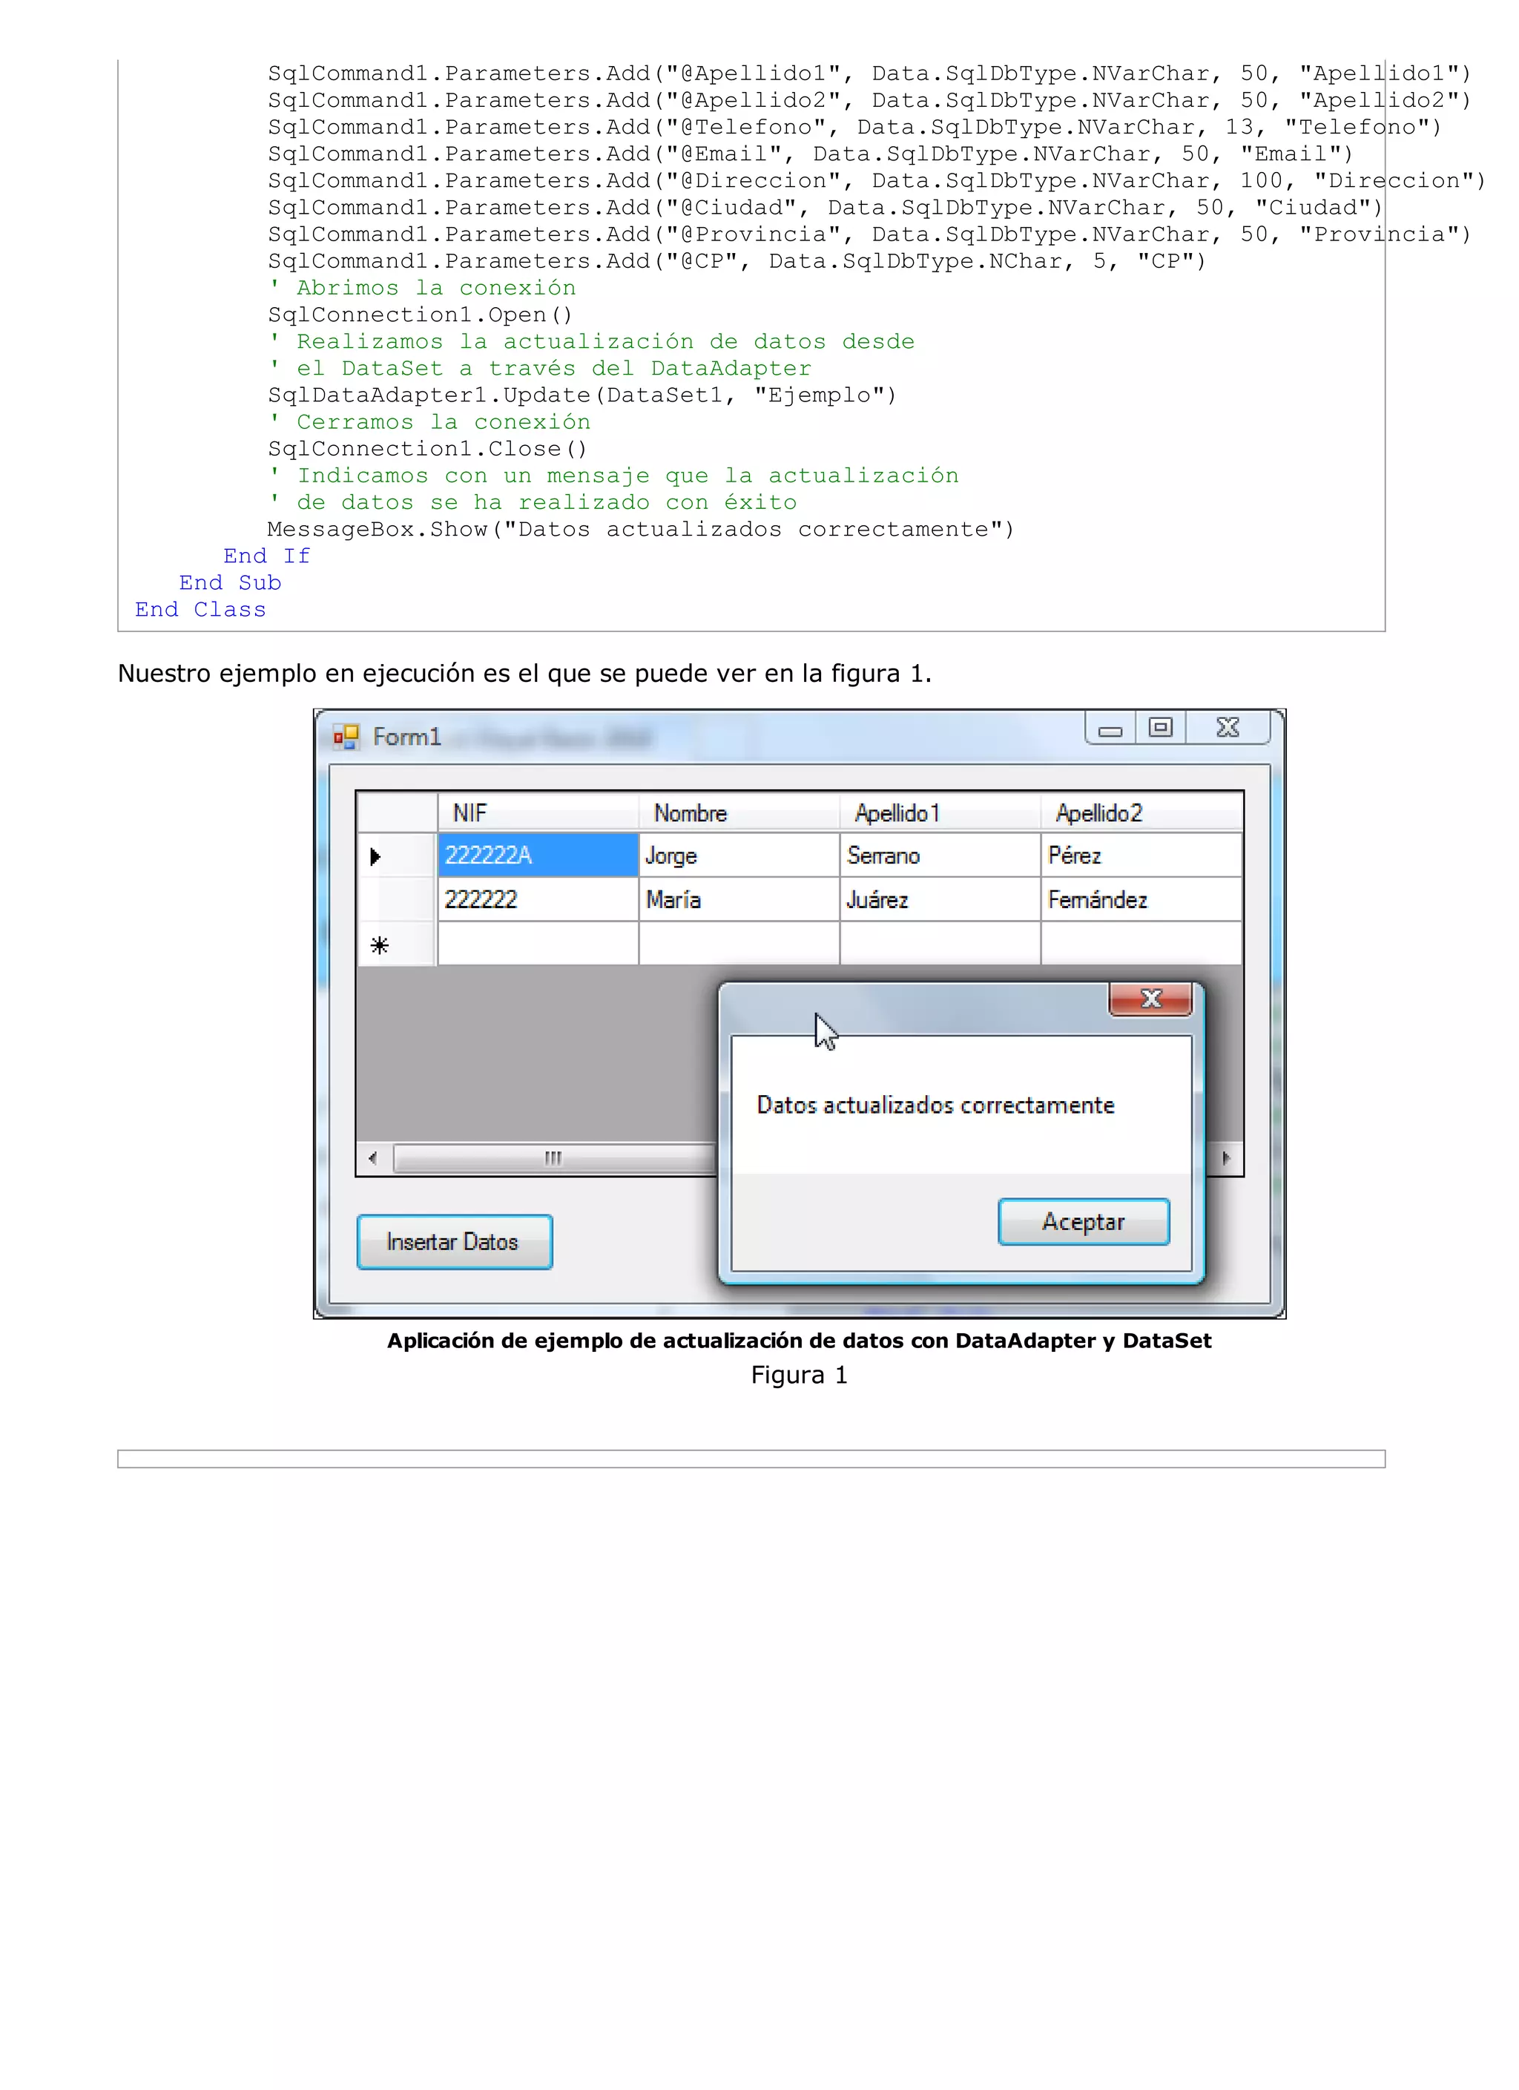Click the @Email Parameters.Add code line

(x=811, y=154)
